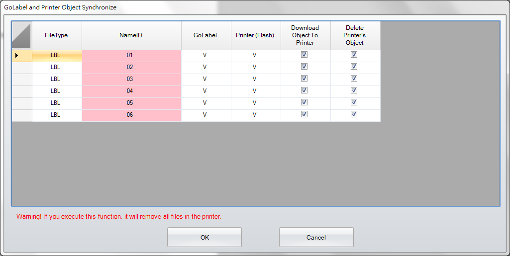The image size is (510, 256).
Task: Click the Download Object To Printer header
Action: pos(306,35)
